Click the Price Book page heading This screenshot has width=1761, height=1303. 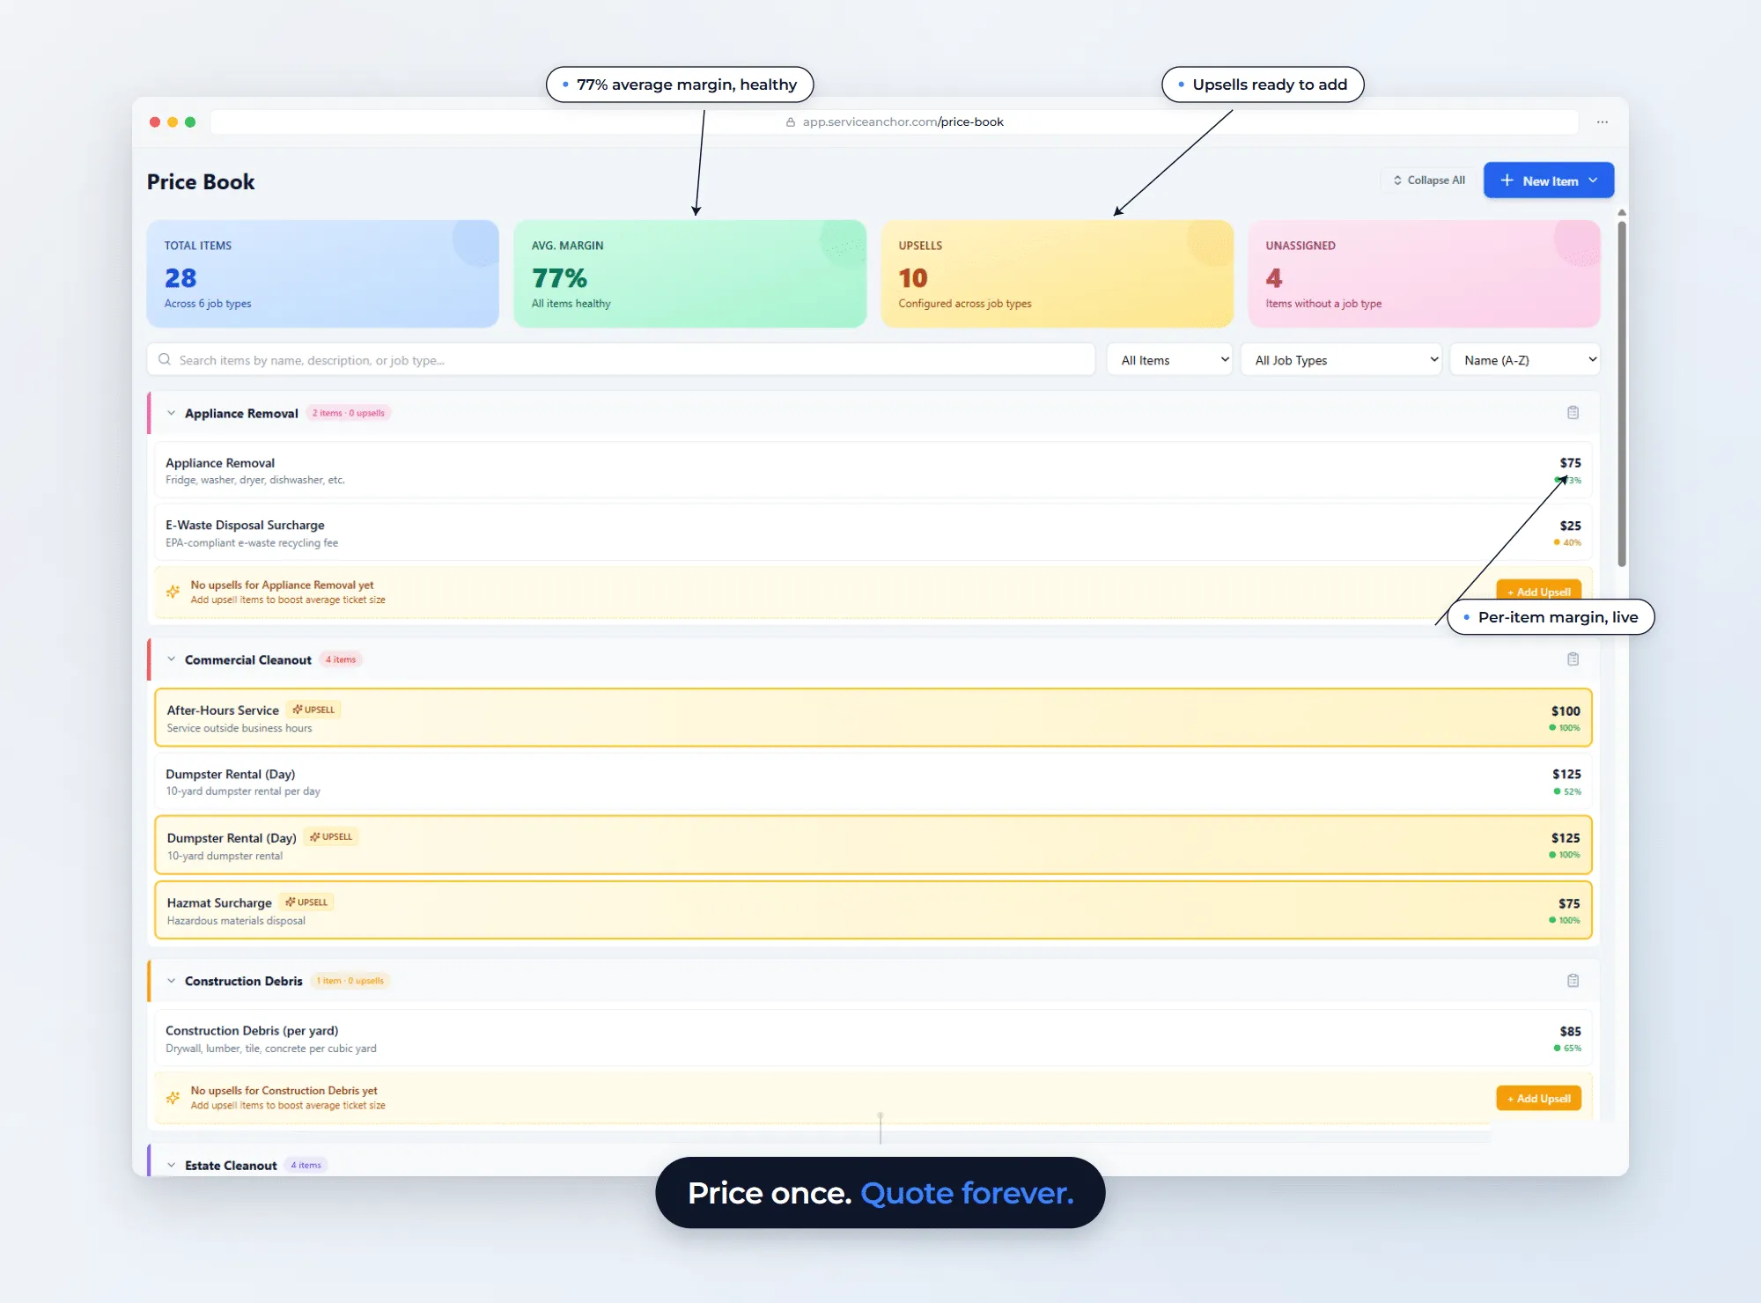pos(201,182)
